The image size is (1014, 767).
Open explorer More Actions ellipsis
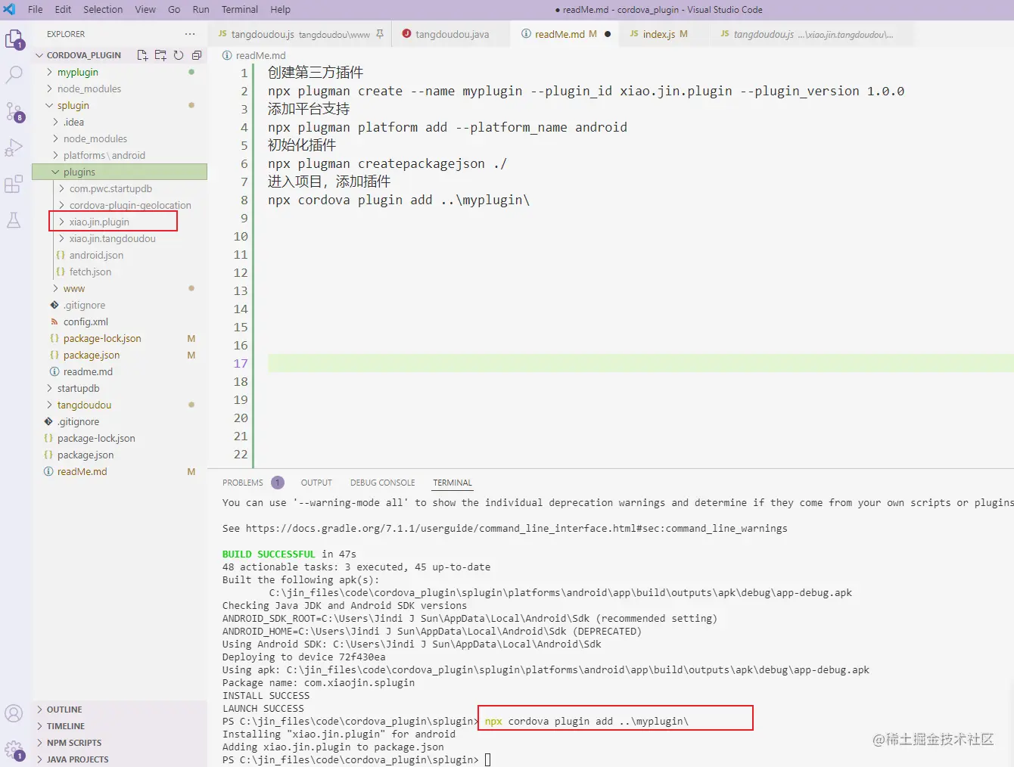[x=190, y=34]
